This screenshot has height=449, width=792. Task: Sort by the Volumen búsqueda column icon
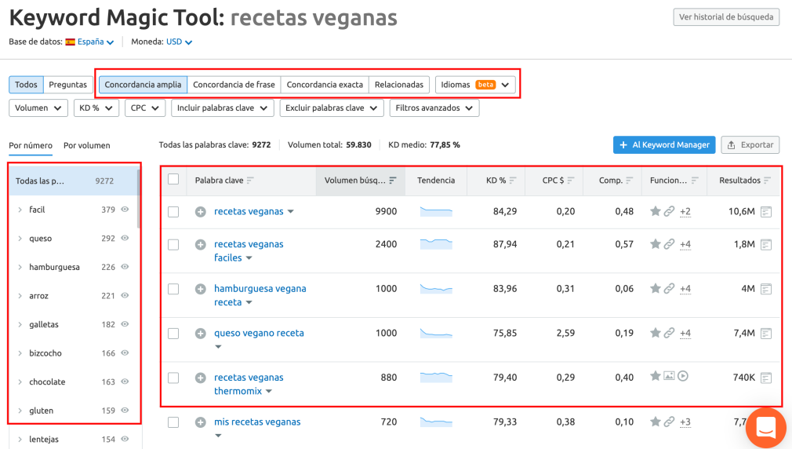393,181
